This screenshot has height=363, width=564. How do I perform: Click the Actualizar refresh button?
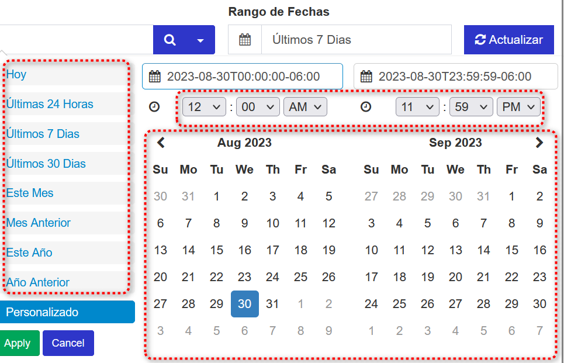point(508,40)
